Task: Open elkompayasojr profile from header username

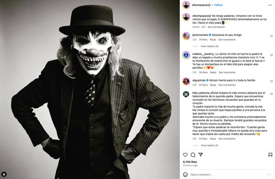Action: coord(201,5)
